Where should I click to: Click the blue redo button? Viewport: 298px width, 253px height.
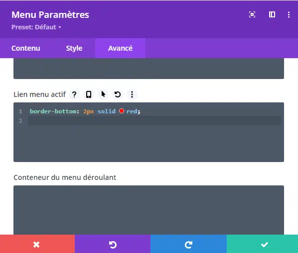[188, 244]
